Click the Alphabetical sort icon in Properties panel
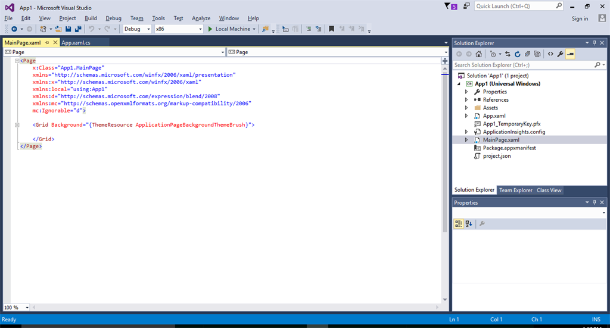Image resolution: width=610 pixels, height=328 pixels. (469, 223)
